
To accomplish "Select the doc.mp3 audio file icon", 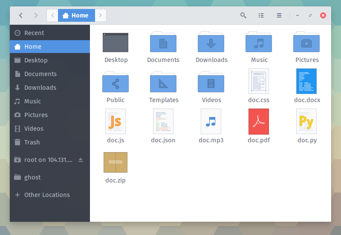I will 211,121.
